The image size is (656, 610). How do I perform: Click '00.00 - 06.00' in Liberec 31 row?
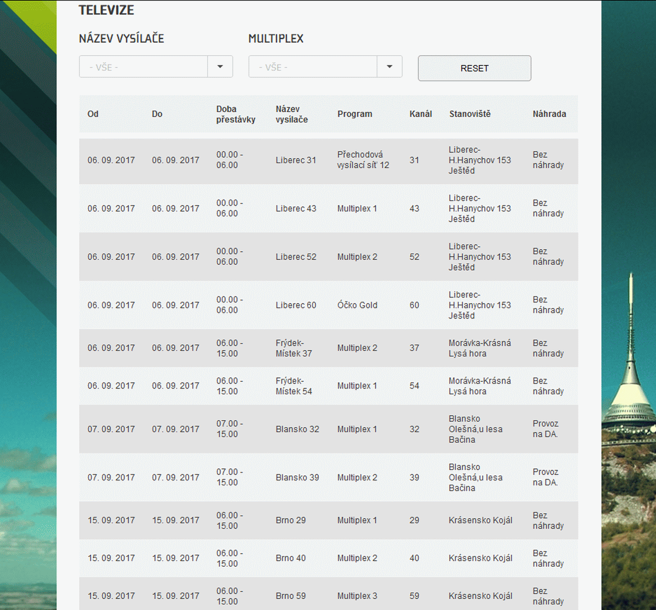pyautogui.click(x=229, y=160)
